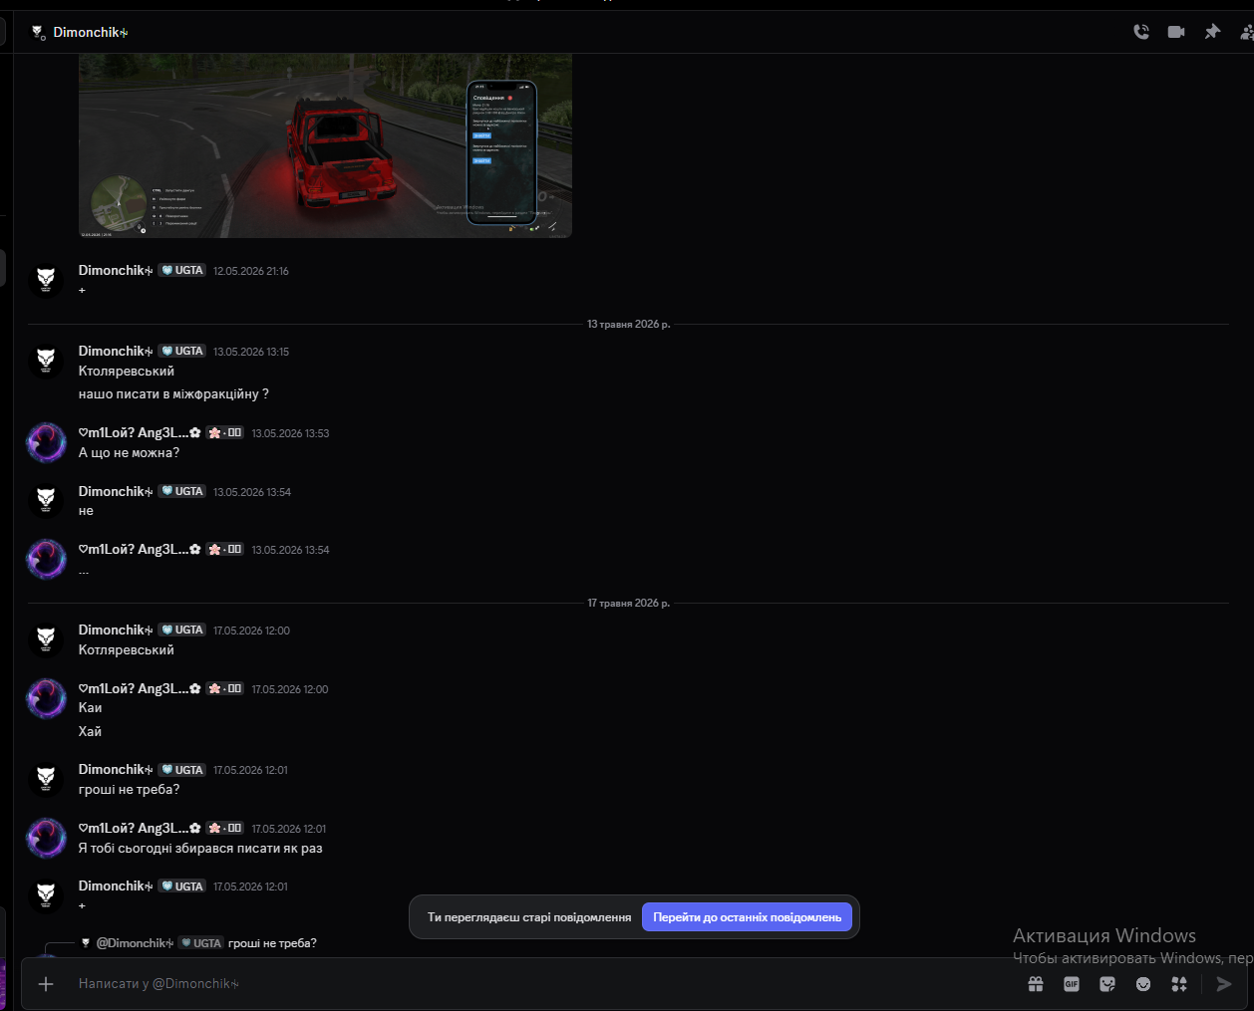
Task: Open the attachment plus button
Action: point(46,984)
